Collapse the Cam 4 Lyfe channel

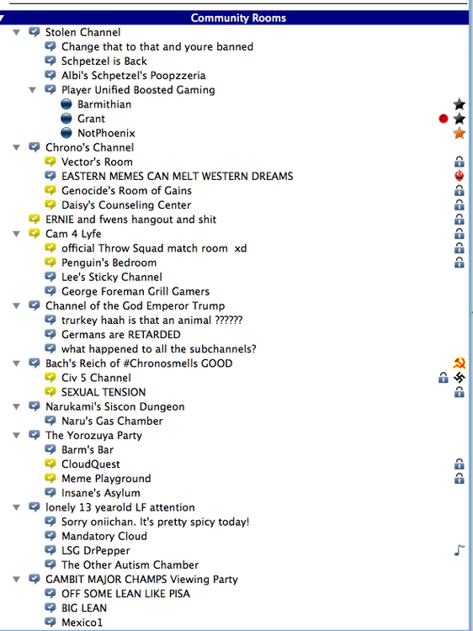(17, 234)
